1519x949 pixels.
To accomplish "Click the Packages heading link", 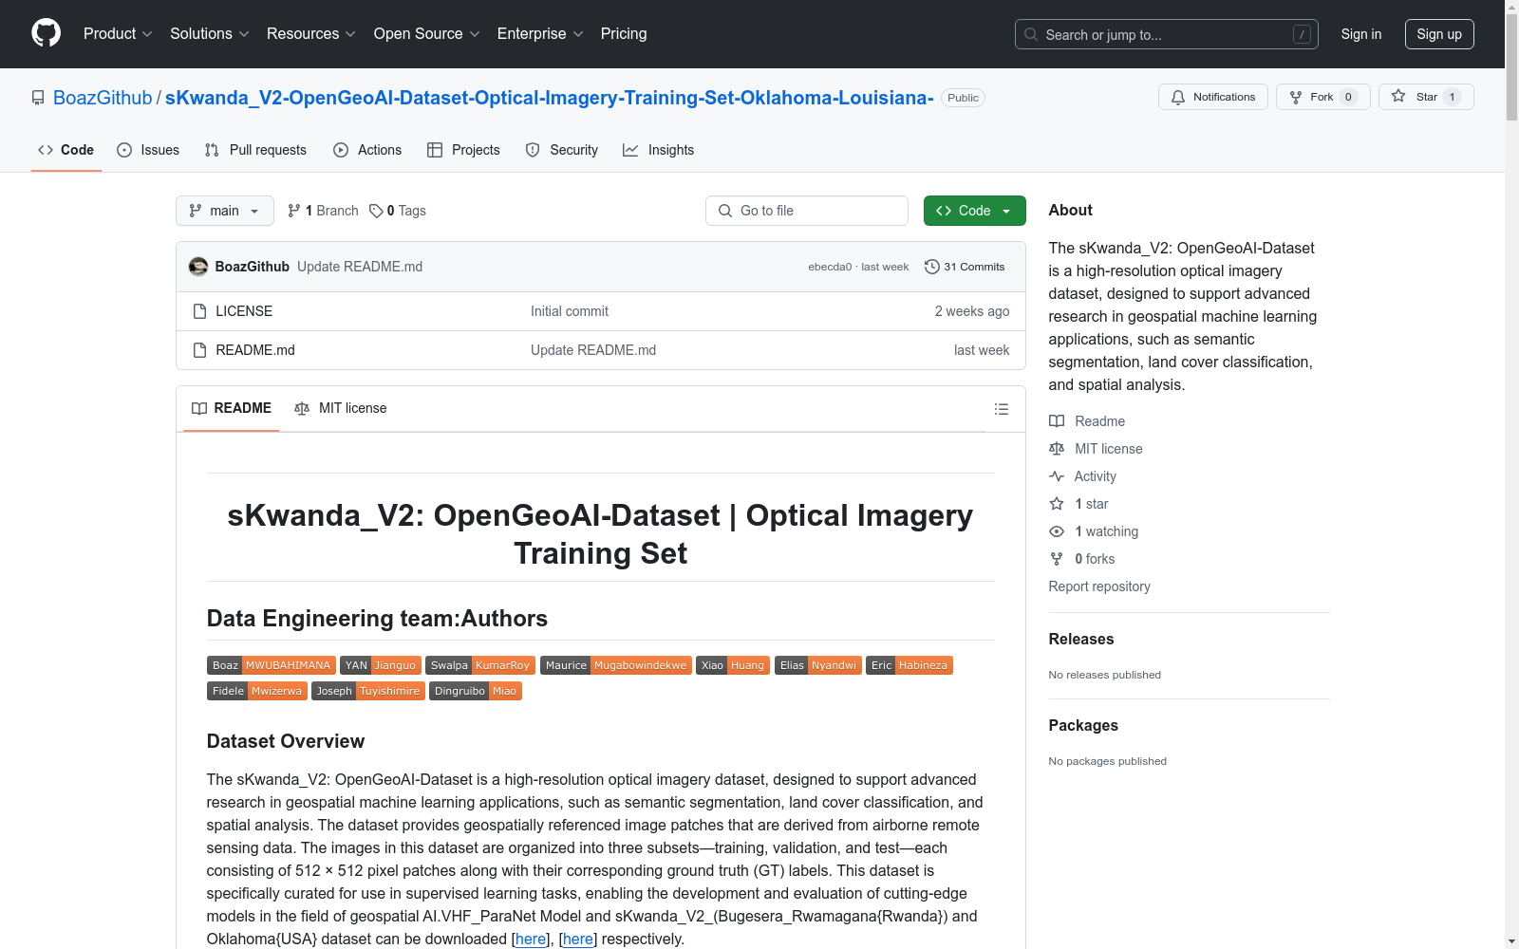I will click(1083, 726).
